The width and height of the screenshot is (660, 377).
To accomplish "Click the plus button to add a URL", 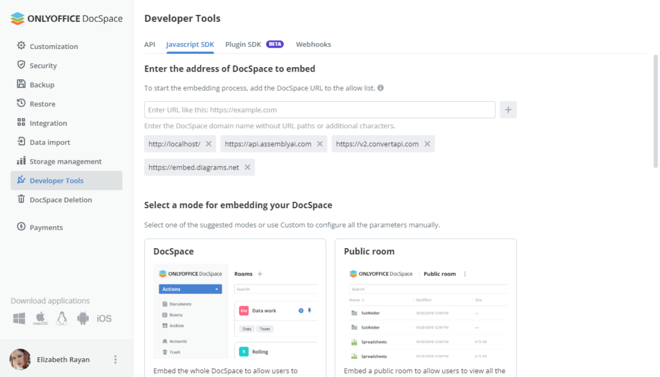I will pyautogui.click(x=508, y=109).
